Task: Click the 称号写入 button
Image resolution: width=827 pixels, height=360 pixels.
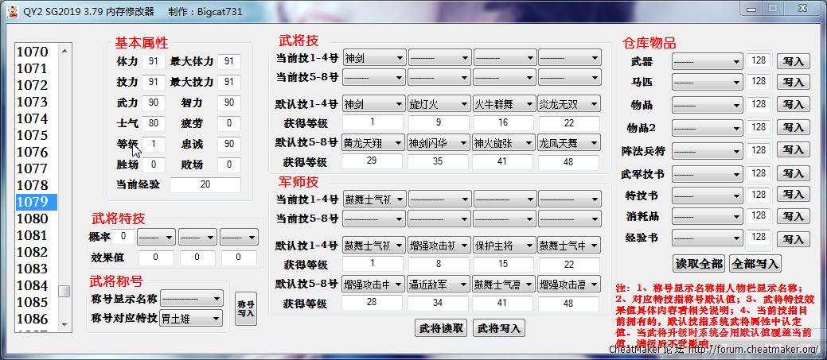Action: (x=246, y=308)
